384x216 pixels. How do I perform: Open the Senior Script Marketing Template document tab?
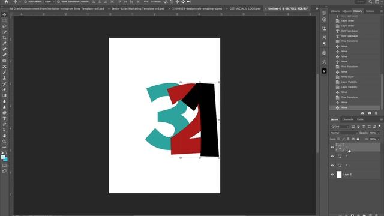click(x=138, y=8)
